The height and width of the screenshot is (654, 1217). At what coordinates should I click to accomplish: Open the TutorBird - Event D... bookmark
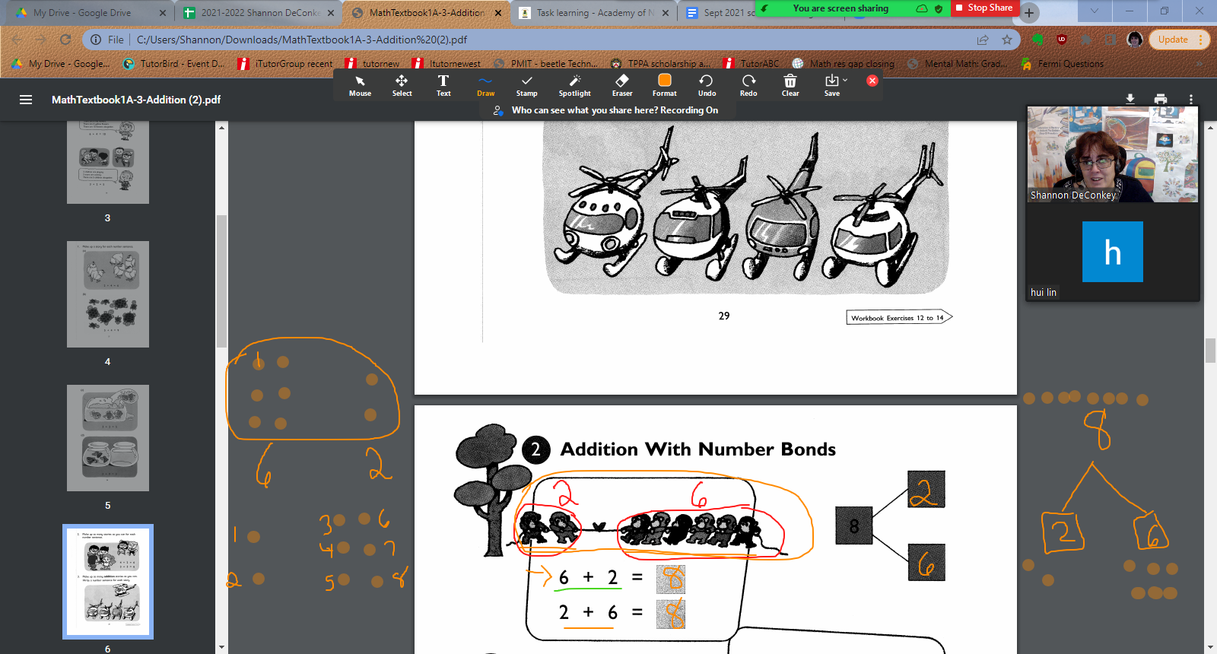tap(174, 64)
